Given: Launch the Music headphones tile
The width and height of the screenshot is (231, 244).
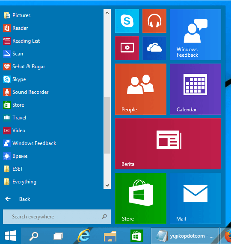Looking at the screenshot, I should pos(154,21).
